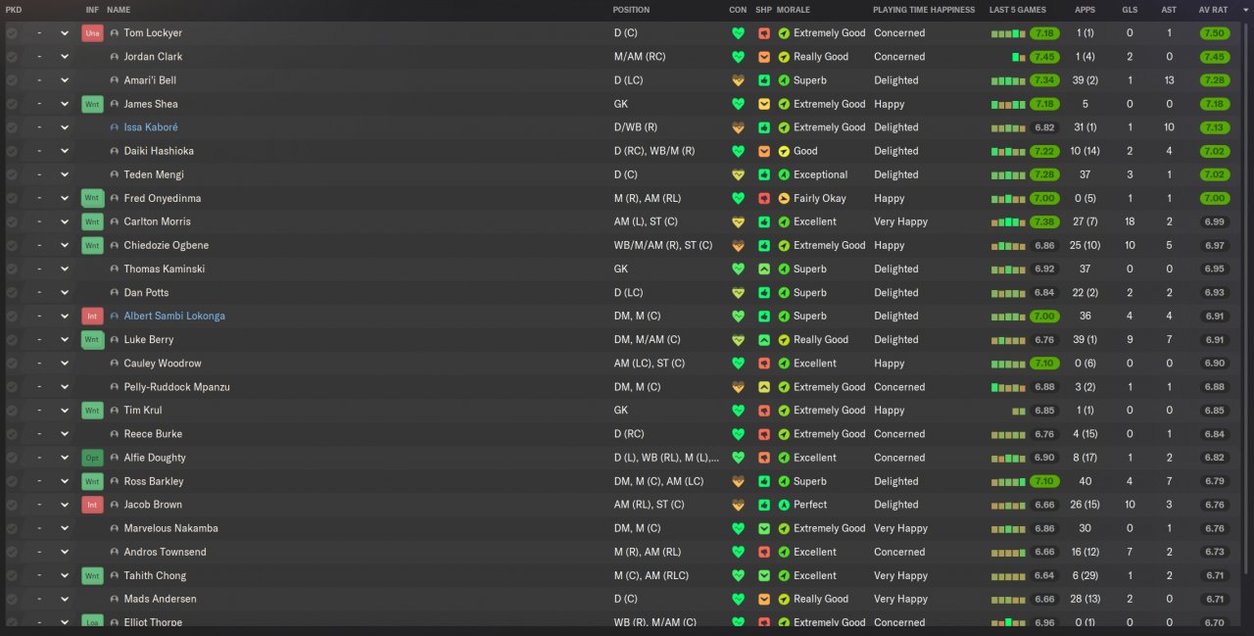Click Marvelous Nakamba's sharpness icon
This screenshot has width=1254, height=636.
tap(764, 528)
